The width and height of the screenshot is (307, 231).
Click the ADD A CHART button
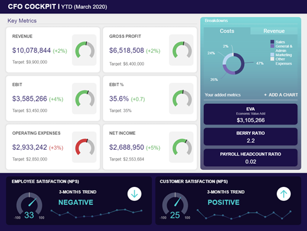281,95
